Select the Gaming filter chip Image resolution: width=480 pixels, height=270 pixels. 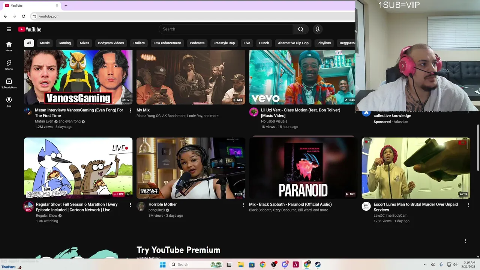64,43
